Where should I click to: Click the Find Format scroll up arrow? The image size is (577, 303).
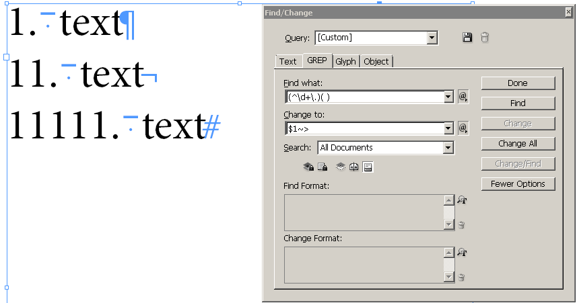(449, 200)
